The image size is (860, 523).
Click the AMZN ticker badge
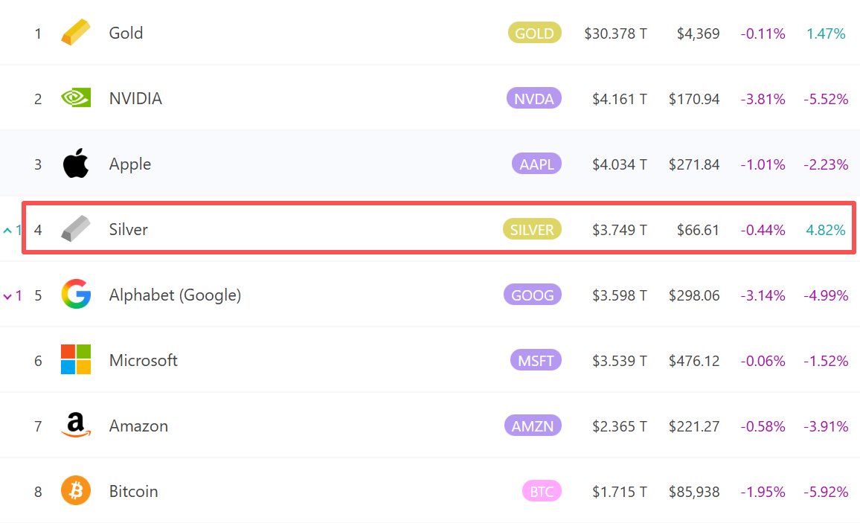coord(533,426)
